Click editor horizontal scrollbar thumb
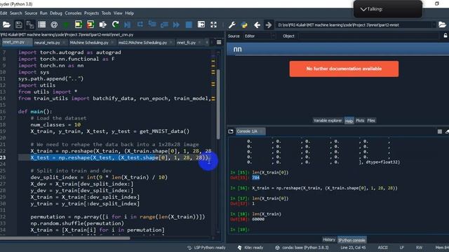The width and height of the screenshot is (449, 252). [x=65, y=238]
